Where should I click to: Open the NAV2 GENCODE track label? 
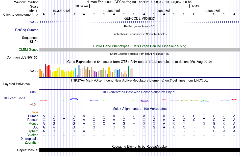(x=34, y=22)
